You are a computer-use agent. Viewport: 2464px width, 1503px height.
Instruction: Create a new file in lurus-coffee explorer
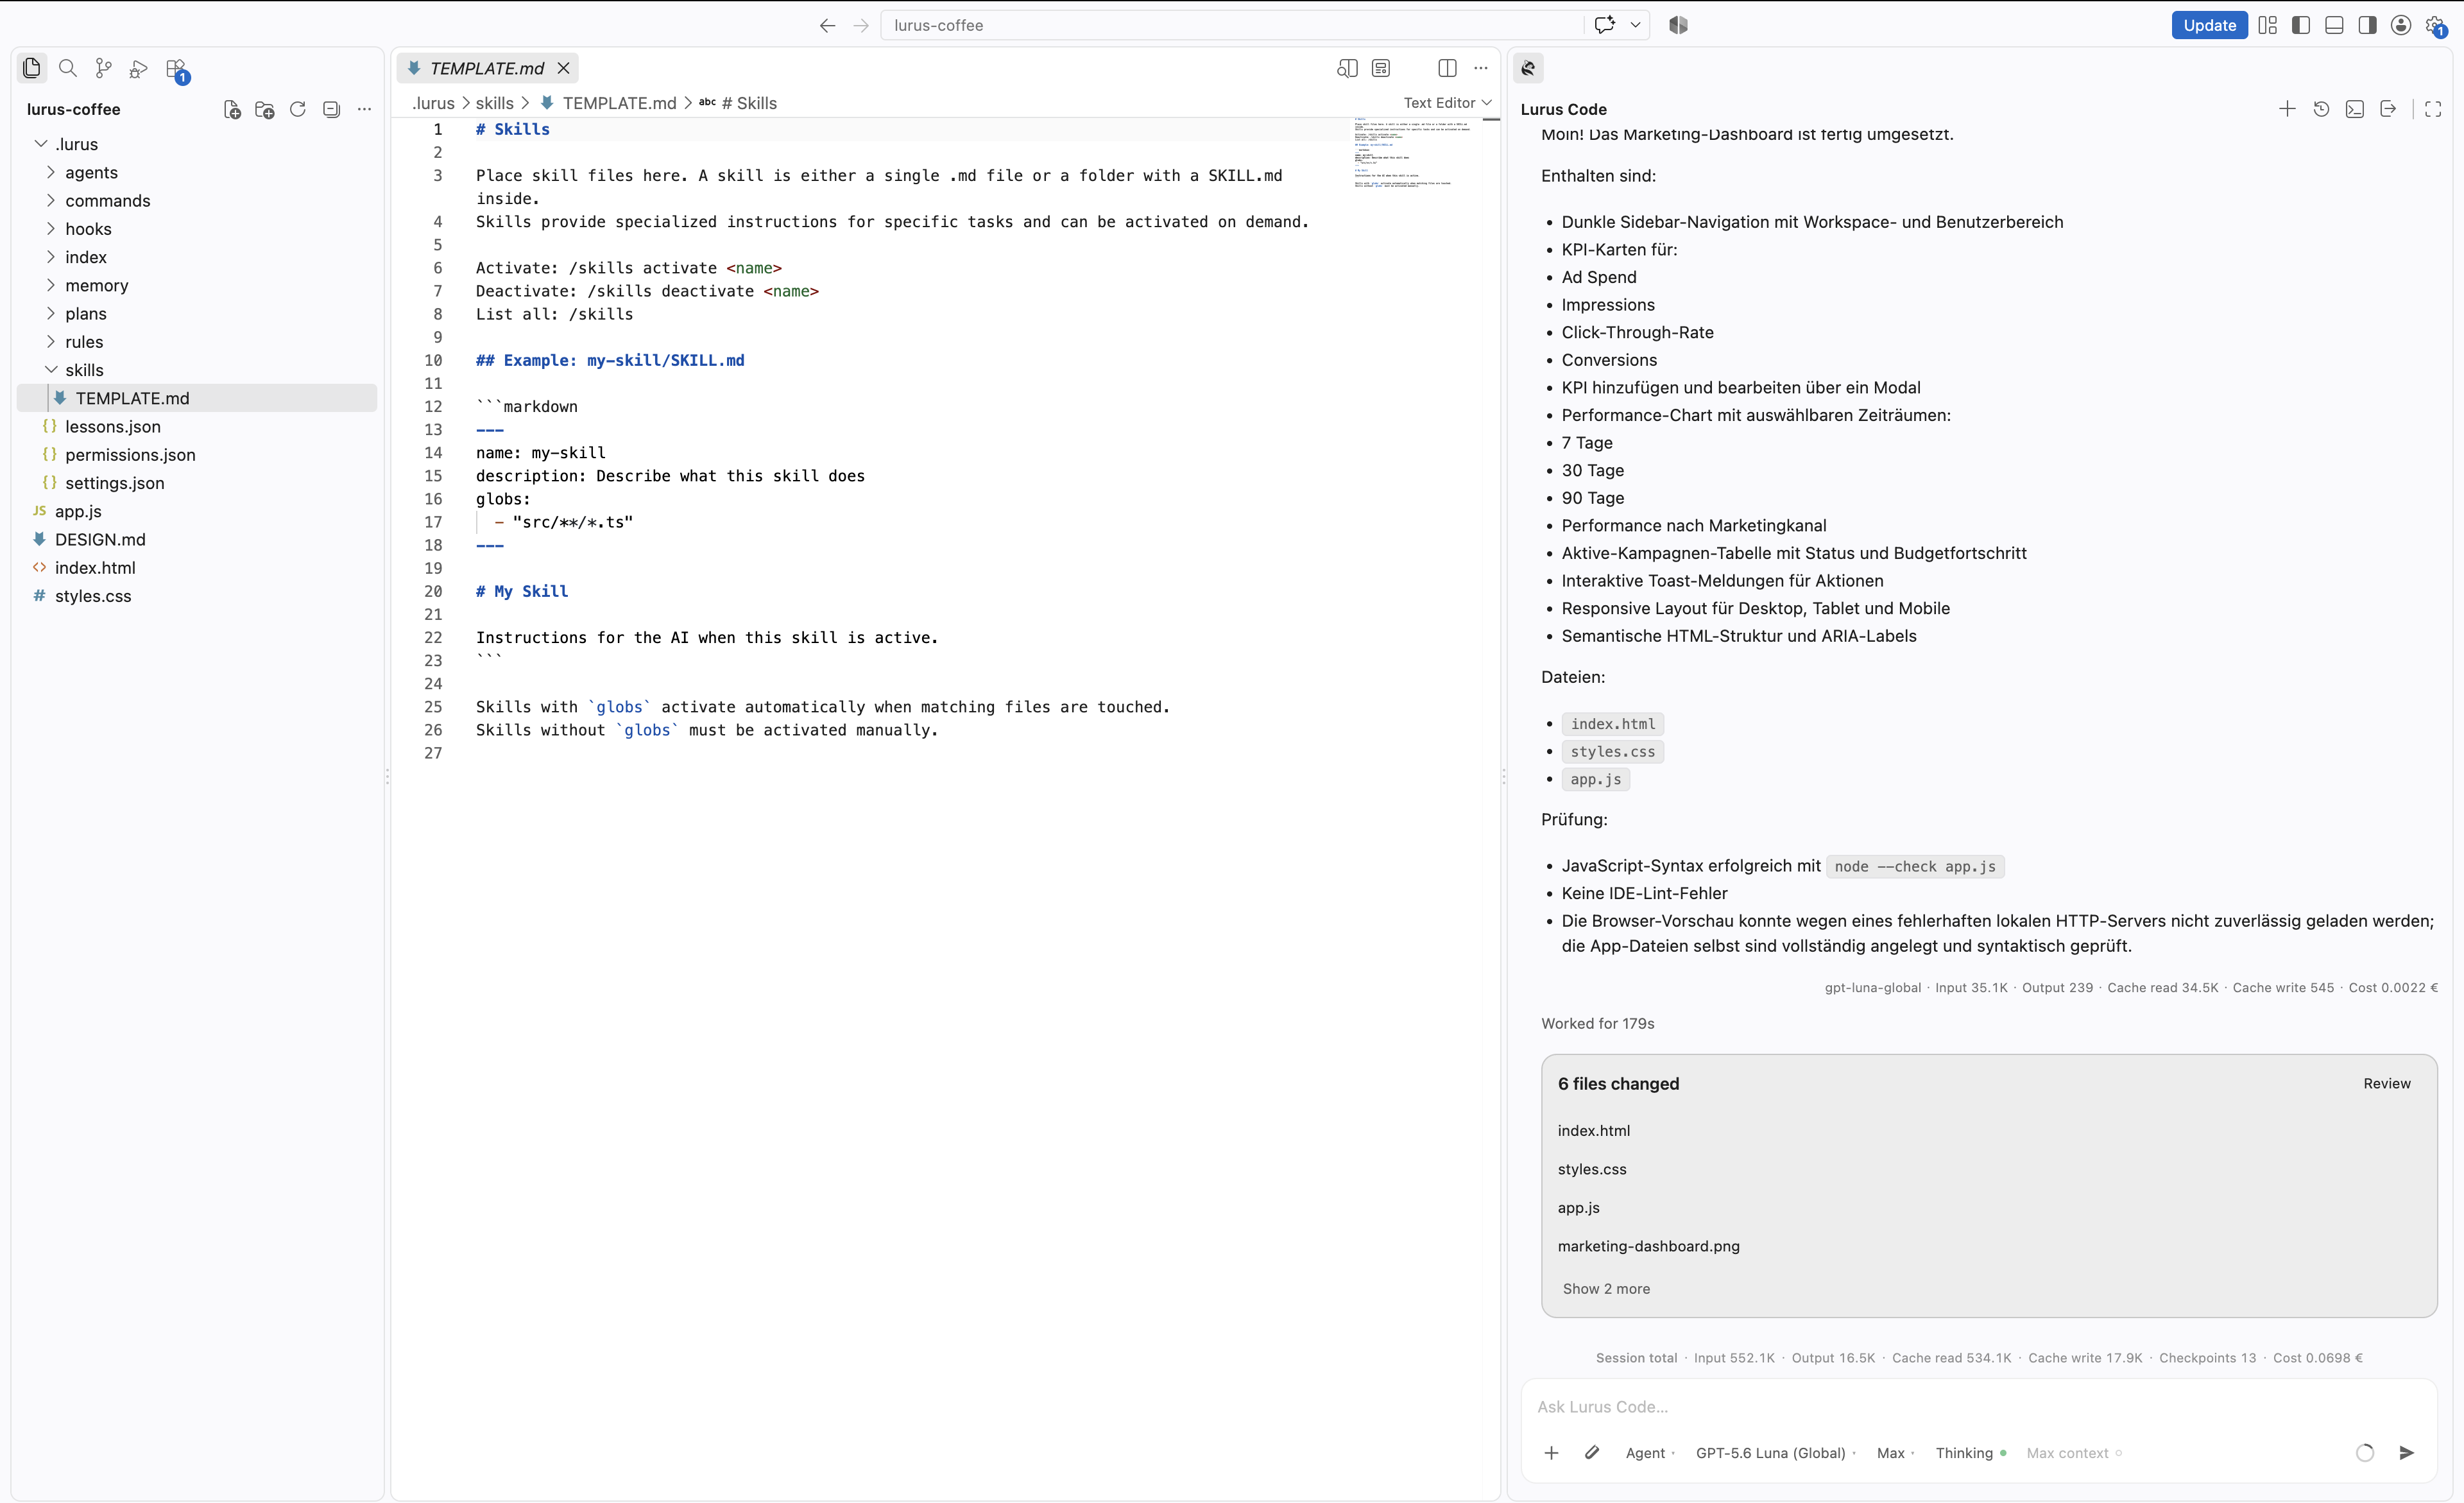232,109
